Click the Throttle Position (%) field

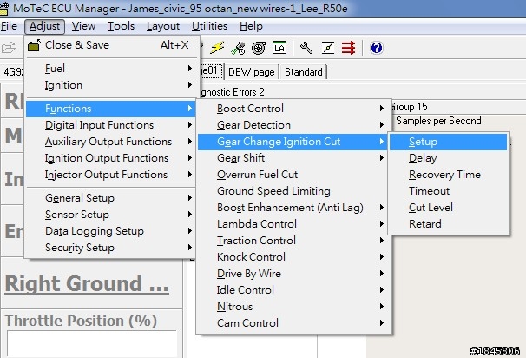point(92,343)
